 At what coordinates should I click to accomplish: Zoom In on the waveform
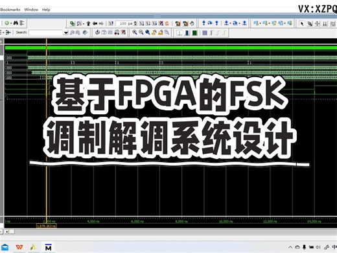click(x=135, y=32)
